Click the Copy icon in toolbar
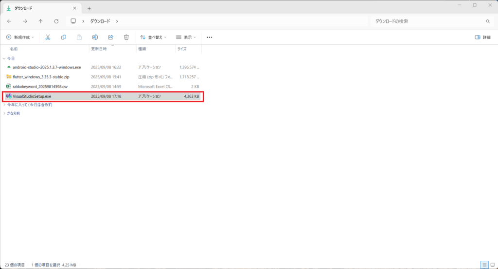 pos(63,37)
